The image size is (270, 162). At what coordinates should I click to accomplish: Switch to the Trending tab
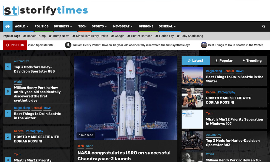tap(252, 61)
